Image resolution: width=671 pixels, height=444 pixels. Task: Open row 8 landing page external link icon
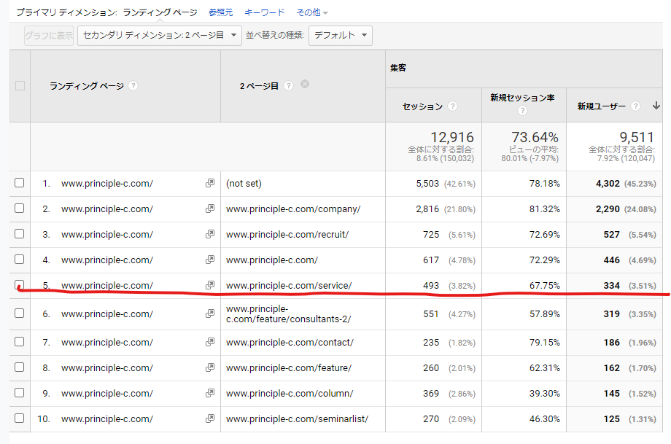click(x=210, y=367)
